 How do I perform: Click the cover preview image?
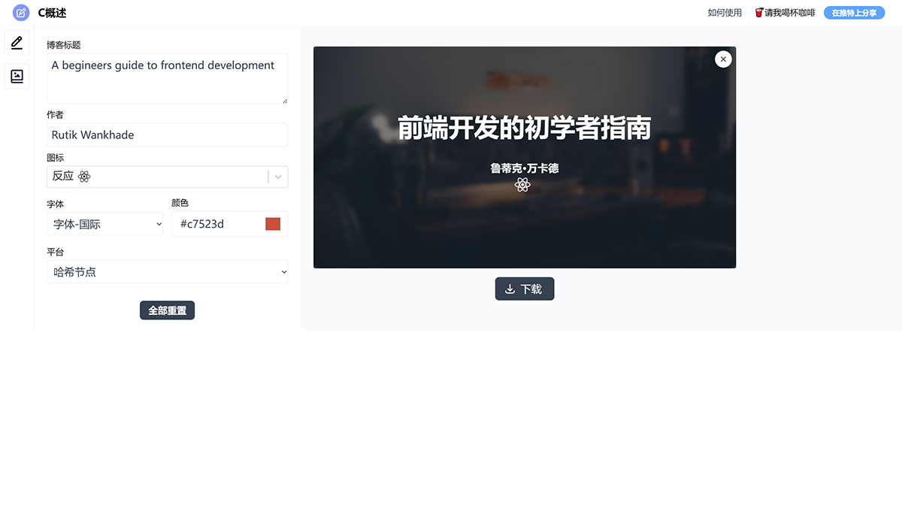click(x=525, y=156)
